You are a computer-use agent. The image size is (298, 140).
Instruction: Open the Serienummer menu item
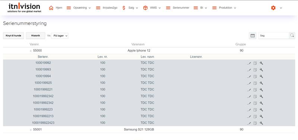[x=178, y=8]
